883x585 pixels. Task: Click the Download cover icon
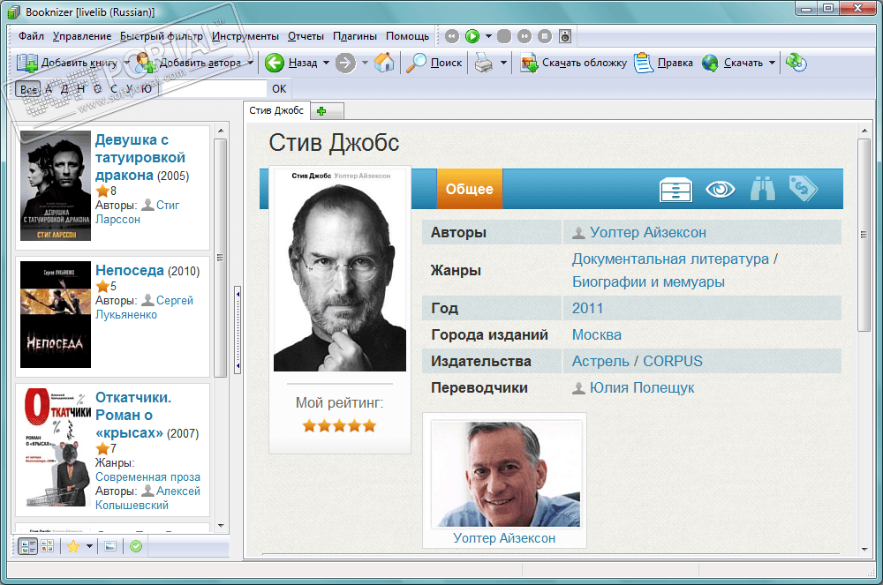(529, 63)
